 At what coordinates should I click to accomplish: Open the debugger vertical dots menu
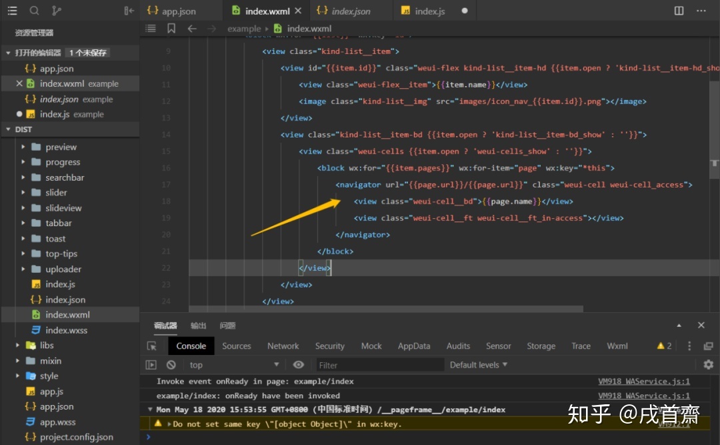click(689, 346)
